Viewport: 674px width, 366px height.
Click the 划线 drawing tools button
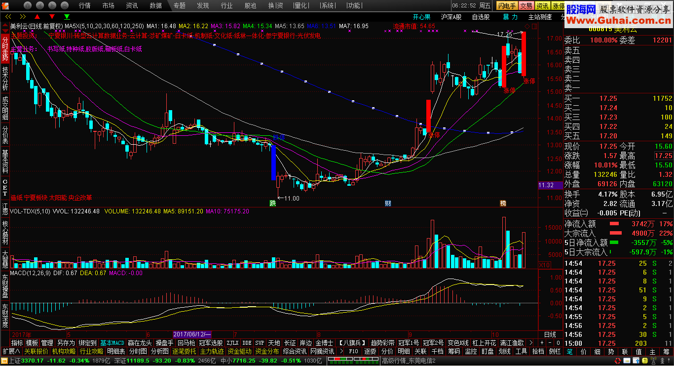pyautogui.click(x=504, y=352)
